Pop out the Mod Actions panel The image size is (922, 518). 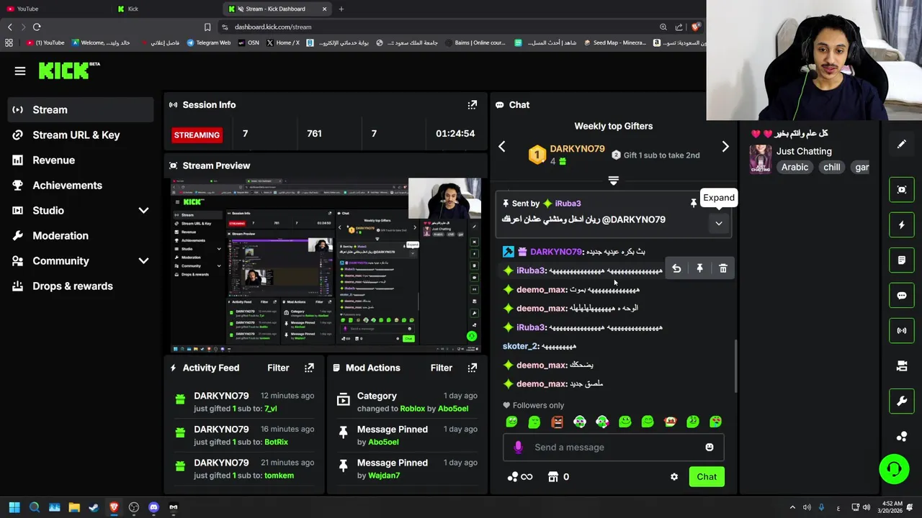click(x=472, y=368)
